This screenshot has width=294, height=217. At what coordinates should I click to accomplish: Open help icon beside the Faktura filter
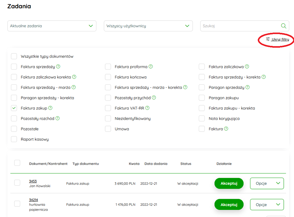[226, 129]
